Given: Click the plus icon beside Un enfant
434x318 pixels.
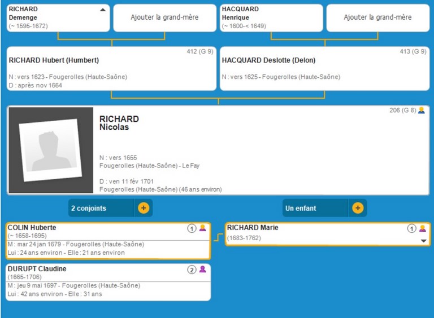Looking at the screenshot, I should coord(358,208).
